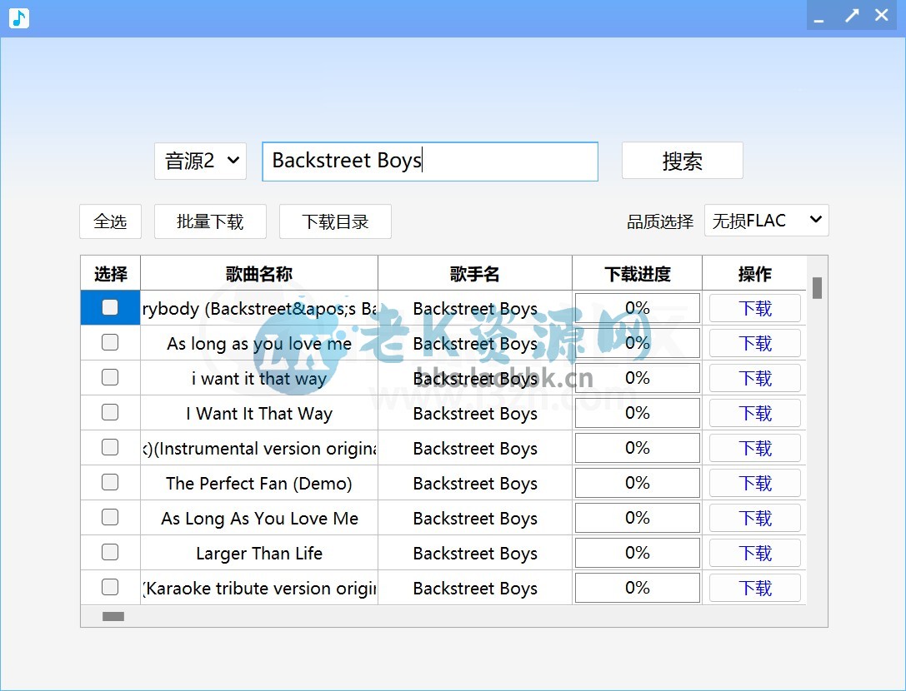Click artist Backstreet Boys in the Instrumental version row
The height and width of the screenshot is (691, 906).
pyautogui.click(x=475, y=449)
